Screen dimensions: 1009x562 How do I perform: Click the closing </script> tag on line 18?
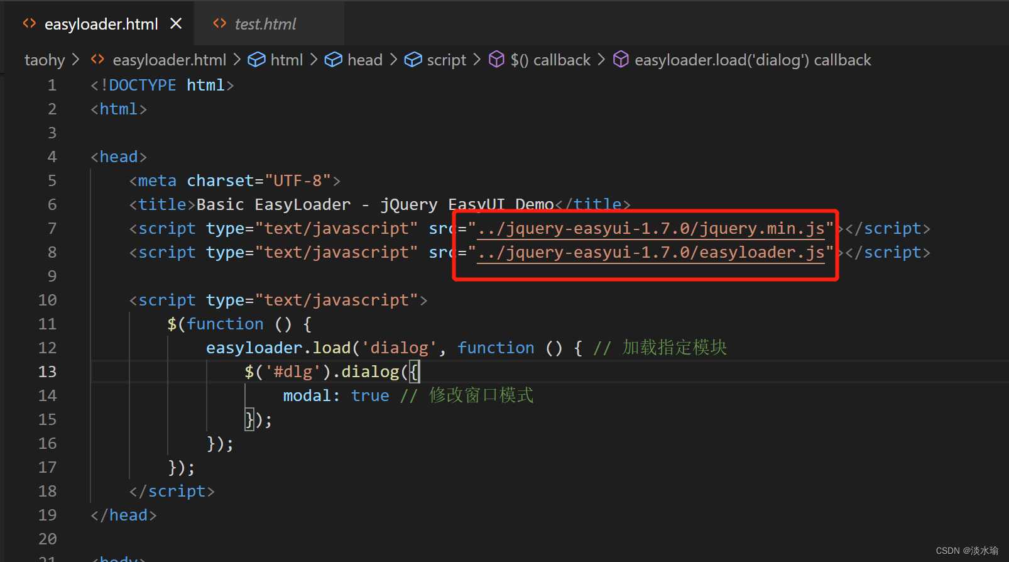(x=172, y=491)
